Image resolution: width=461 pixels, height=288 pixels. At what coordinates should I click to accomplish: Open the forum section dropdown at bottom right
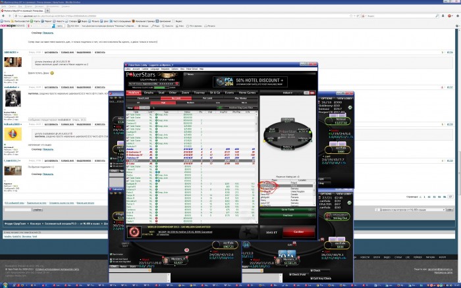[x=410, y=210]
